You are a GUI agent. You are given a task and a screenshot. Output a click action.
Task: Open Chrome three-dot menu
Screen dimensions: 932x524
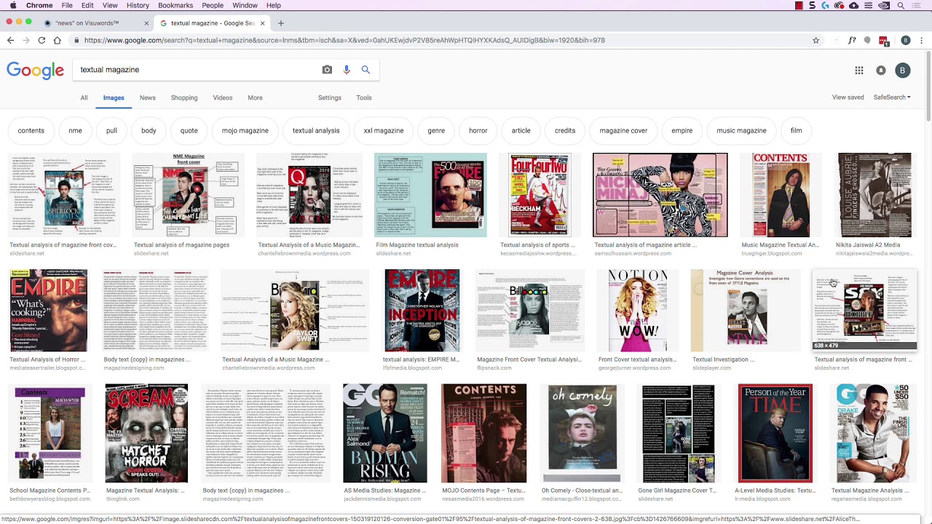tap(921, 40)
